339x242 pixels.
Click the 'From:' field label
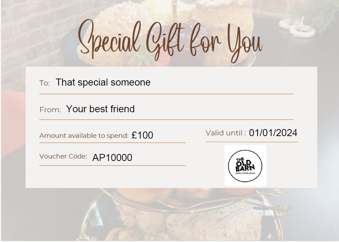tap(50, 110)
